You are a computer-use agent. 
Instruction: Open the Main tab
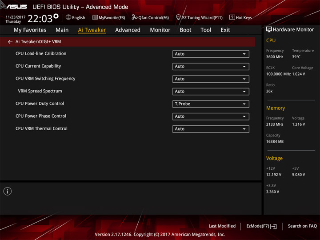[x=62, y=30]
